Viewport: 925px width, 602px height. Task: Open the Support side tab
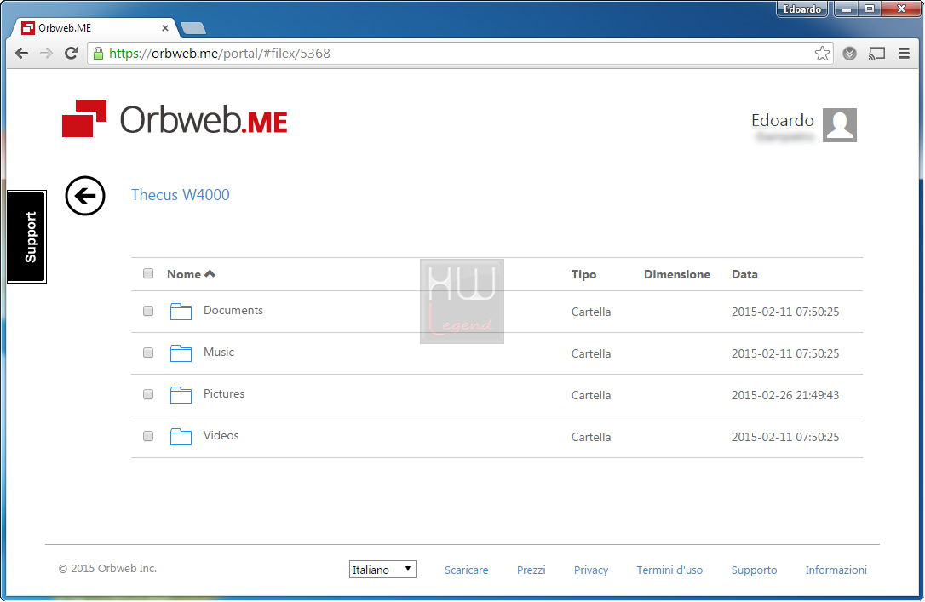(x=26, y=237)
